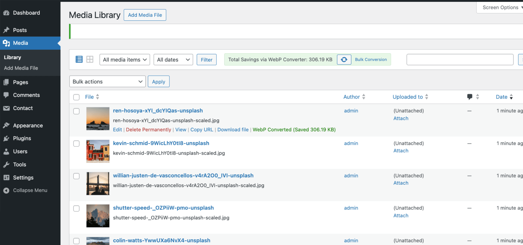The image size is (523, 245).
Task: Click the Filter button
Action: click(206, 60)
